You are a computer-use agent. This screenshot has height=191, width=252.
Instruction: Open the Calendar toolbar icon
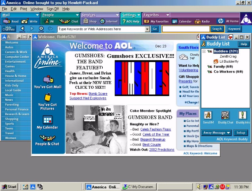[x=175, y=21]
